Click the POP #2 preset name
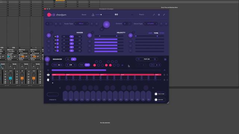The width and height of the screenshot is (239, 134). click(147, 59)
